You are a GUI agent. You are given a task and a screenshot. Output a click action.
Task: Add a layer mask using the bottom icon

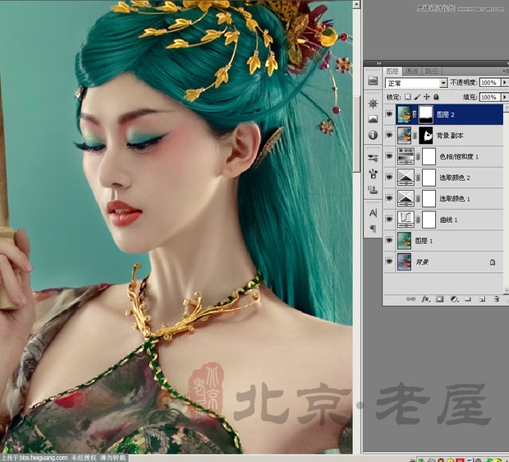pos(440,299)
